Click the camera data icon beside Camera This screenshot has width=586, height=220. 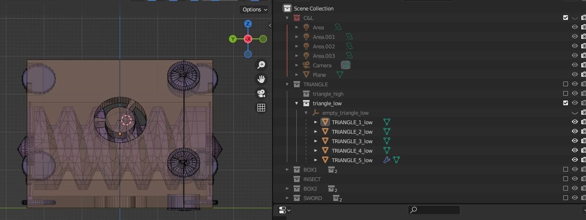click(x=346, y=65)
